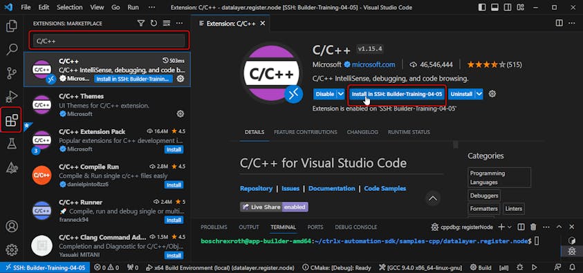Open the Extensions view icon

(12, 120)
